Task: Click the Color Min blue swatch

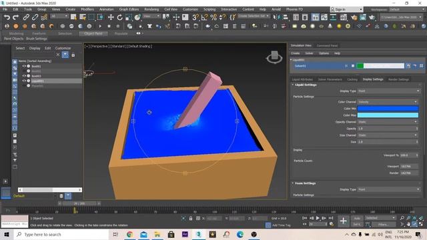Action: [x=388, y=109]
